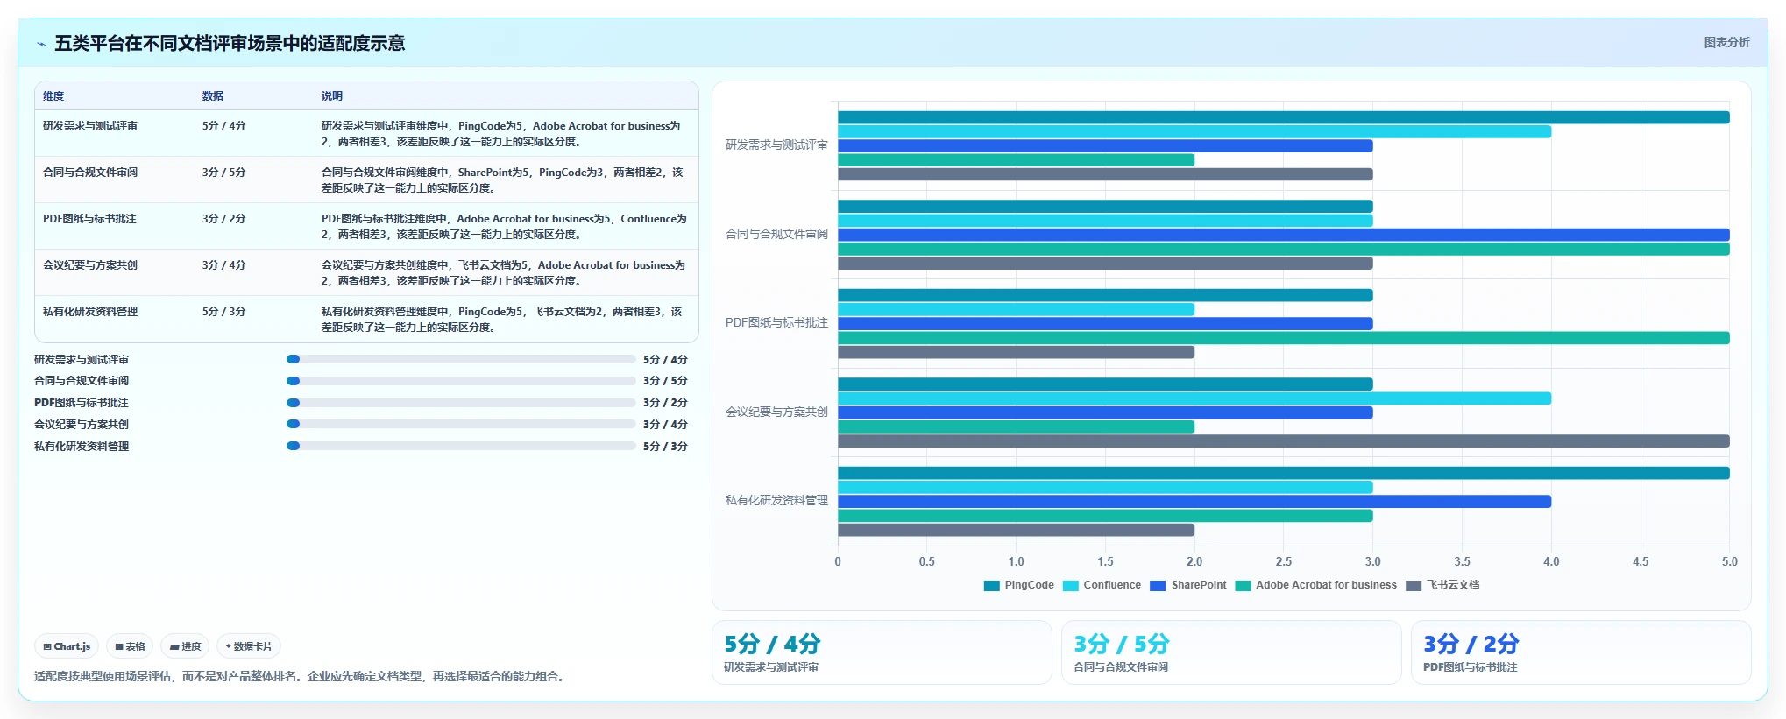Screen dimensions: 1786x719
Task: Toggle the 飞书云文档 legend swatch
Action: (x=1414, y=586)
